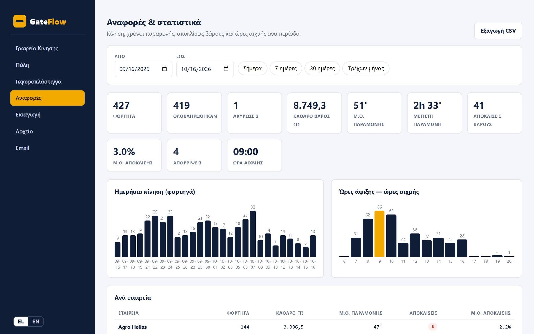
Task: Click the daily traffic bar for 10-07
Action: click(253, 234)
